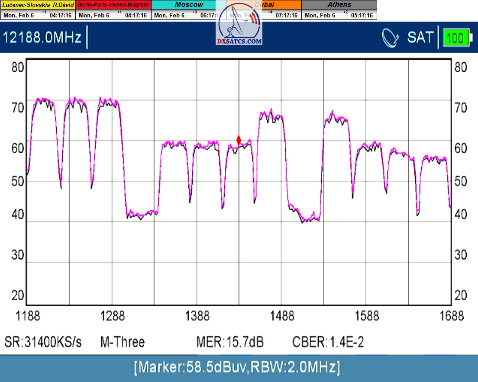Click the 1688 end frequency axis label

pos(452,316)
